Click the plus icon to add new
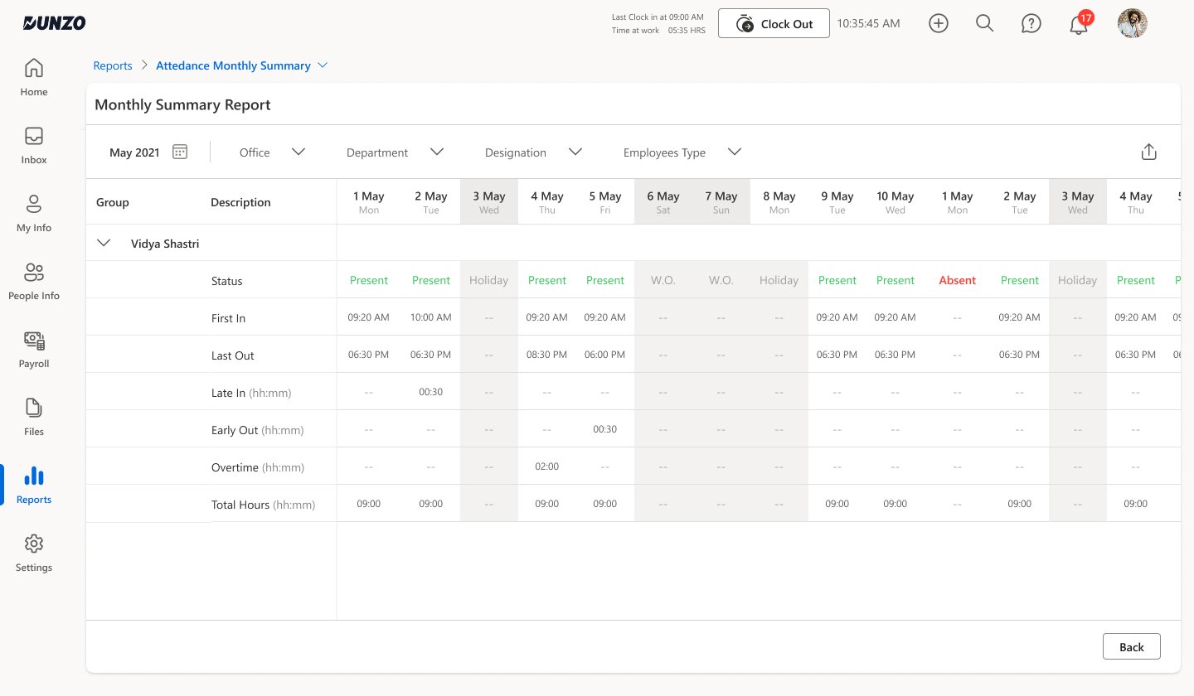This screenshot has height=696, width=1194. pyautogui.click(x=938, y=23)
